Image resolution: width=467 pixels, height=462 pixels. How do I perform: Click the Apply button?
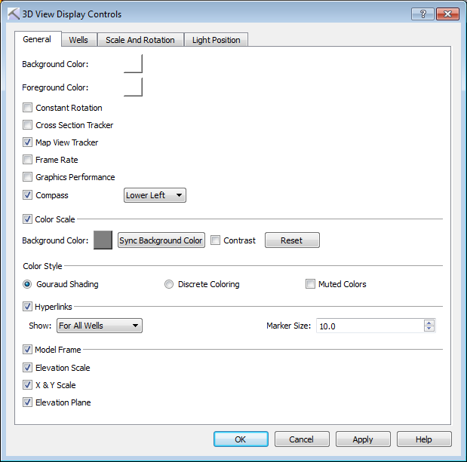pos(363,439)
